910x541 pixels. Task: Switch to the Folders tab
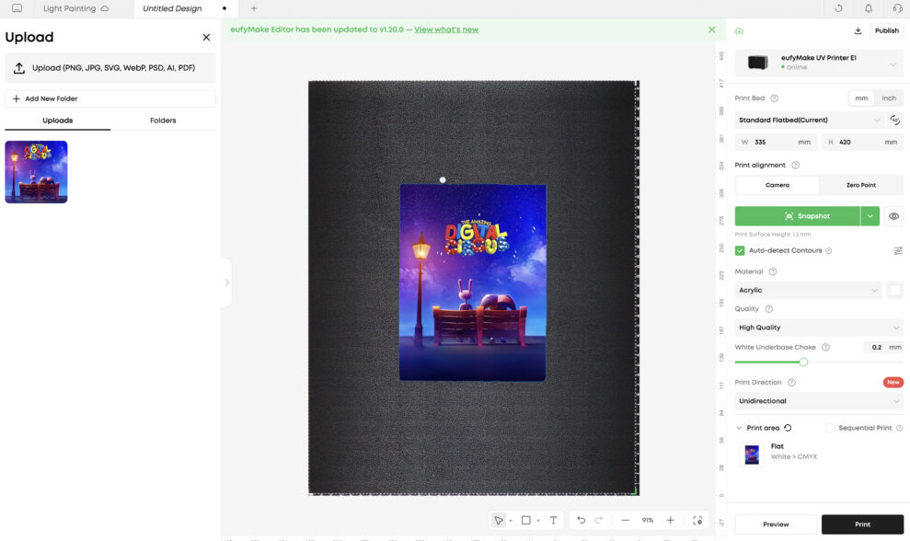[x=163, y=121]
